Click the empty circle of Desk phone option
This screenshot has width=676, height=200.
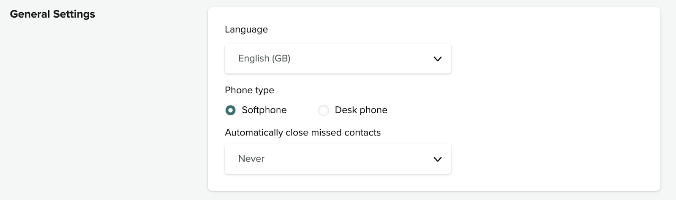pyautogui.click(x=323, y=110)
